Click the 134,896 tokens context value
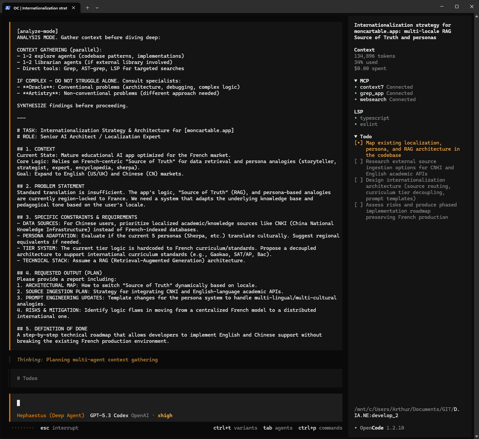Viewport: 479px width, 439px height. click(x=374, y=56)
